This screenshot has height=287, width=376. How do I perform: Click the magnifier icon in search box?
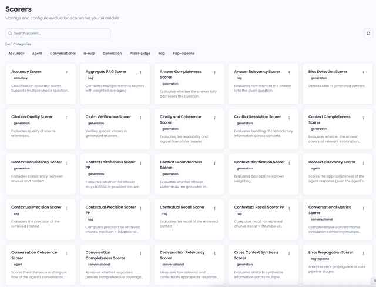point(10,34)
